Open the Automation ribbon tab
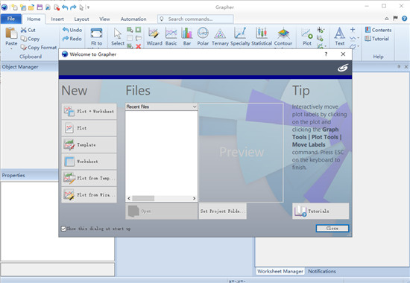 point(133,19)
